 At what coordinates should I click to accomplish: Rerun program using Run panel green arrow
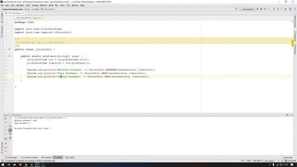pos(6,119)
